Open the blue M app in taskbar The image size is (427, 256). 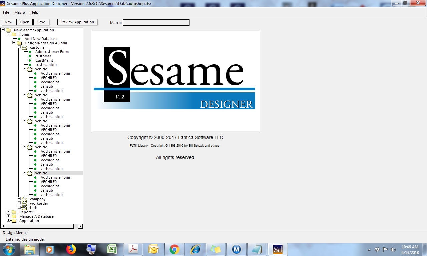236,249
